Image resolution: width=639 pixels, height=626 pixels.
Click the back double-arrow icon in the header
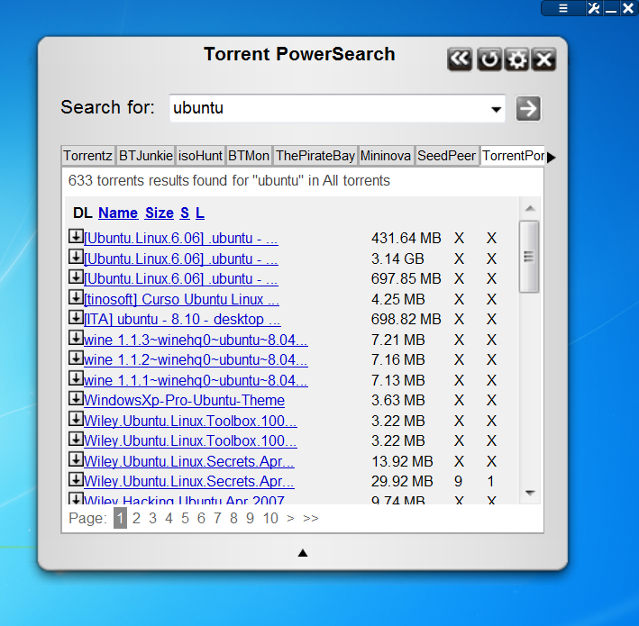pyautogui.click(x=460, y=59)
